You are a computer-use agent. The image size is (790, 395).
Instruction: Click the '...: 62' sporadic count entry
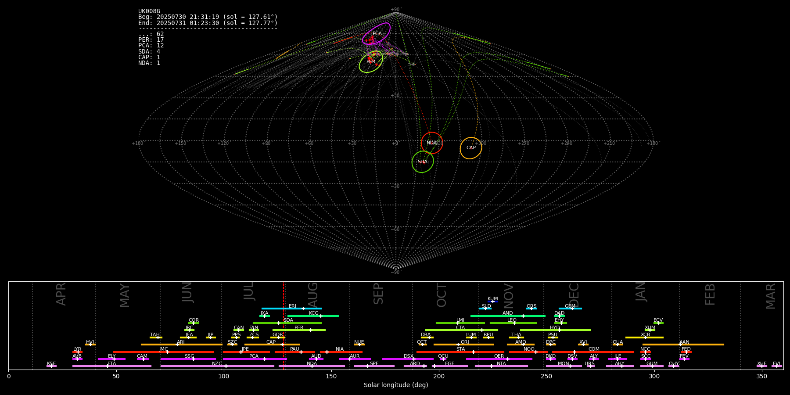151,34
